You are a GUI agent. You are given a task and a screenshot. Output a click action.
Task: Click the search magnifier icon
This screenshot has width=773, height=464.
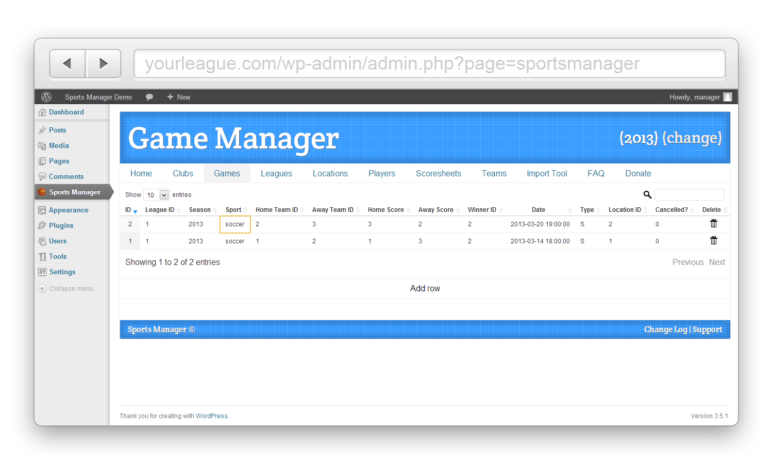647,194
